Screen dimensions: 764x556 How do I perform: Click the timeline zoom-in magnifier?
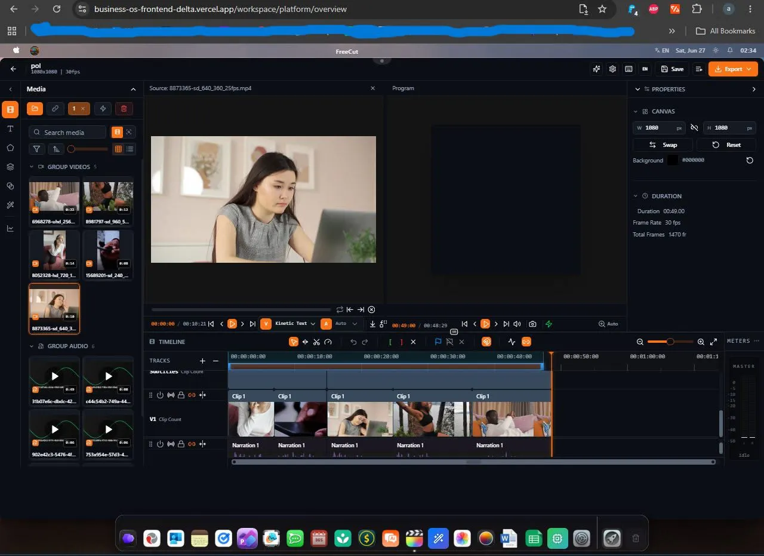701,342
